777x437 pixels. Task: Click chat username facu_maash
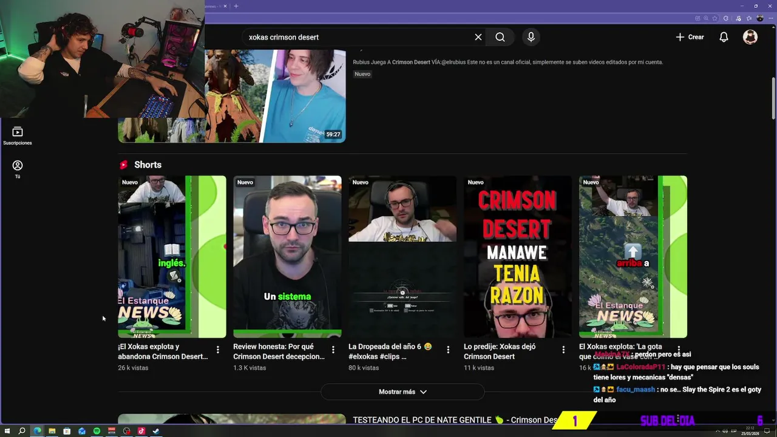[x=636, y=390]
